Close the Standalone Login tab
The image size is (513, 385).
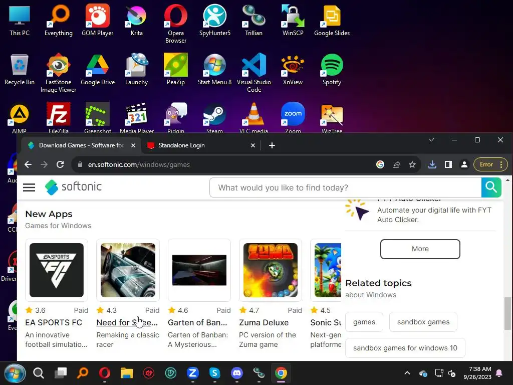pos(252,145)
